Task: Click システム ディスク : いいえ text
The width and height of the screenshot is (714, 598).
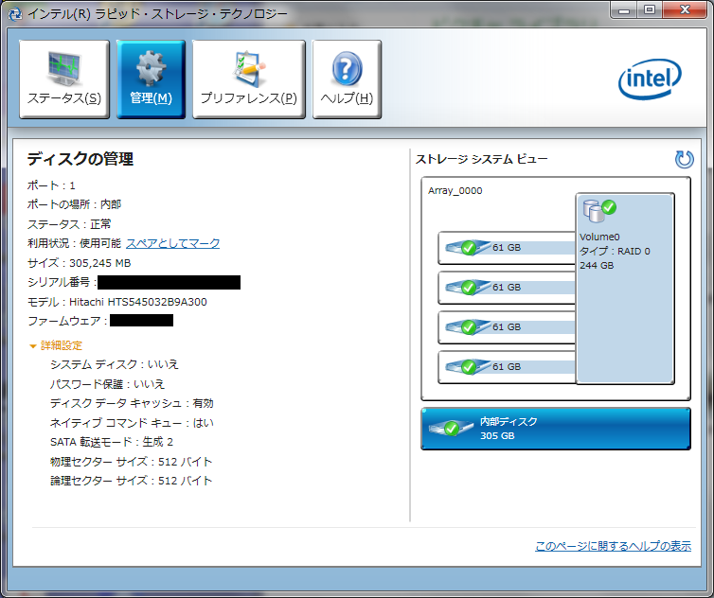Action: click(x=115, y=364)
